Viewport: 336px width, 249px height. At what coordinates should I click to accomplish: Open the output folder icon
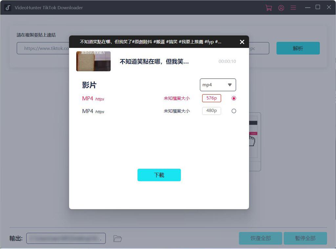117,239
